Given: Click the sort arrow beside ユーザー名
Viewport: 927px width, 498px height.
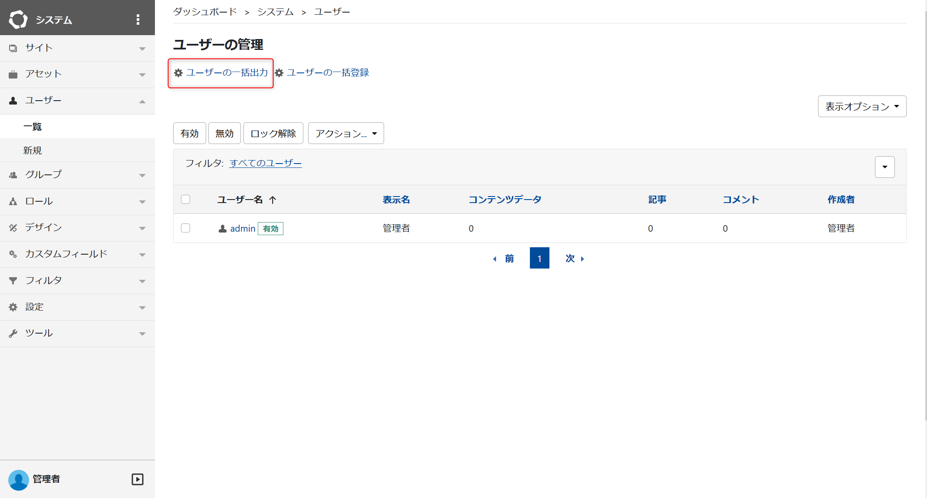Looking at the screenshot, I should (273, 200).
